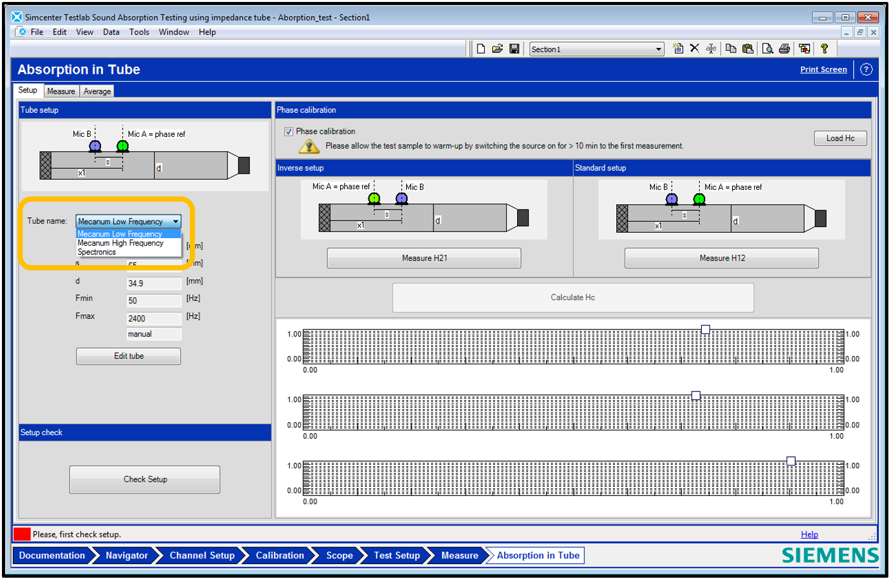
Task: Go to the Channel Setup workflow step
Action: [202, 555]
